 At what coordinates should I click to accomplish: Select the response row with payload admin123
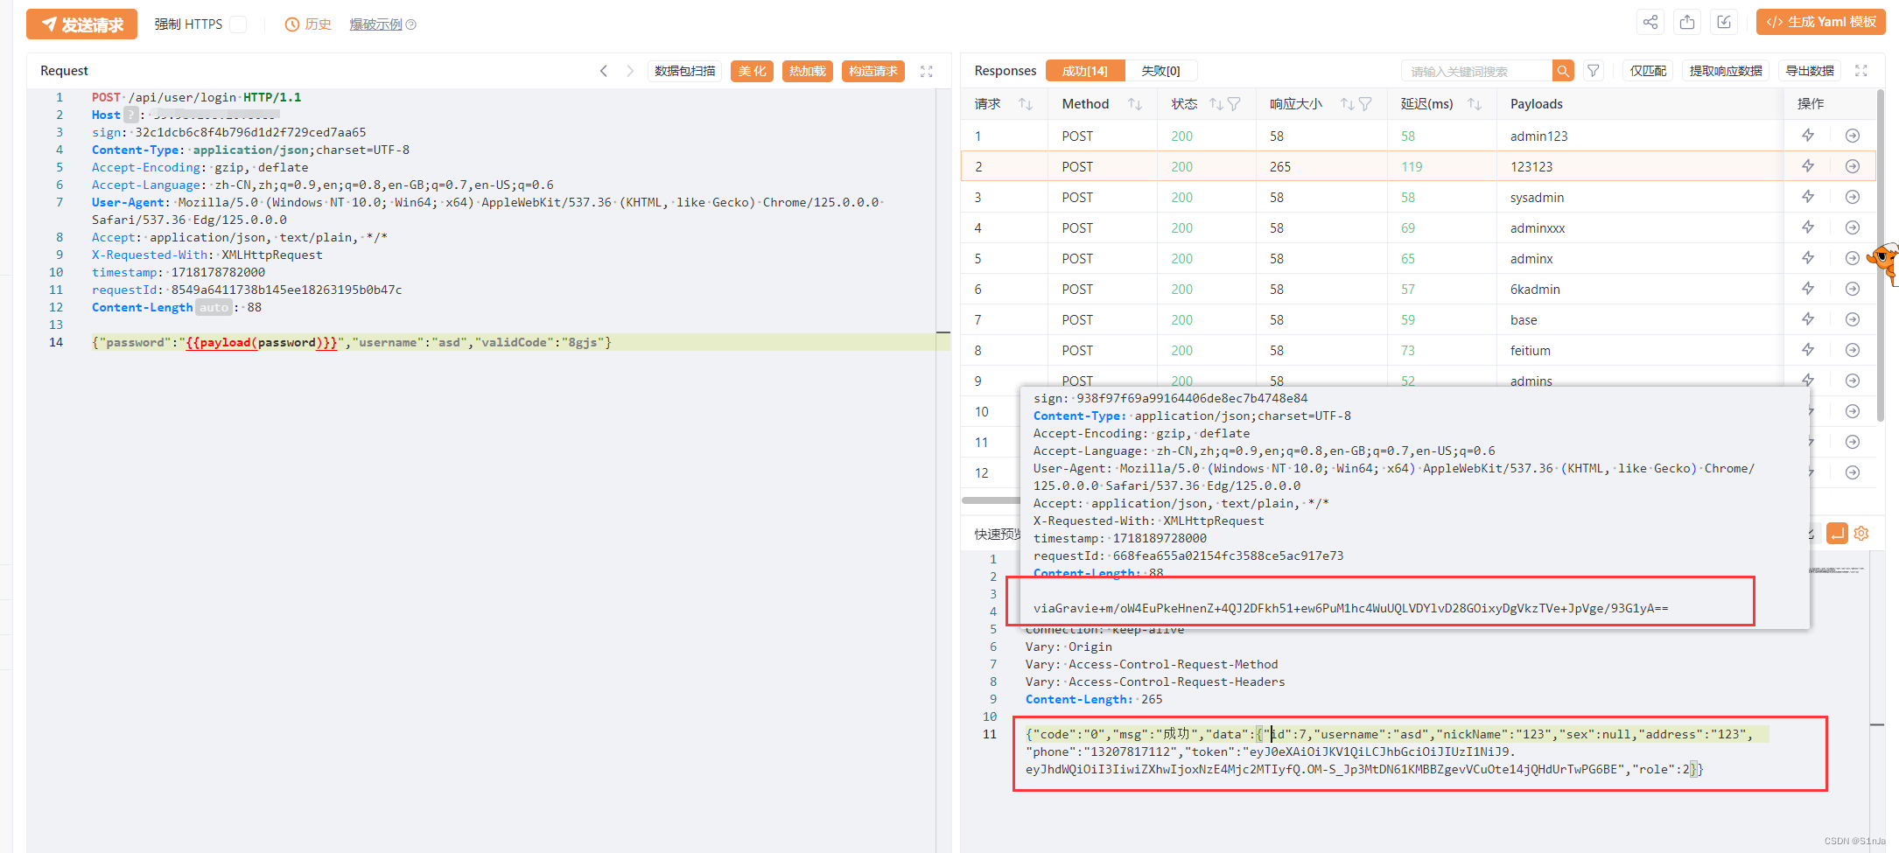1418,136
